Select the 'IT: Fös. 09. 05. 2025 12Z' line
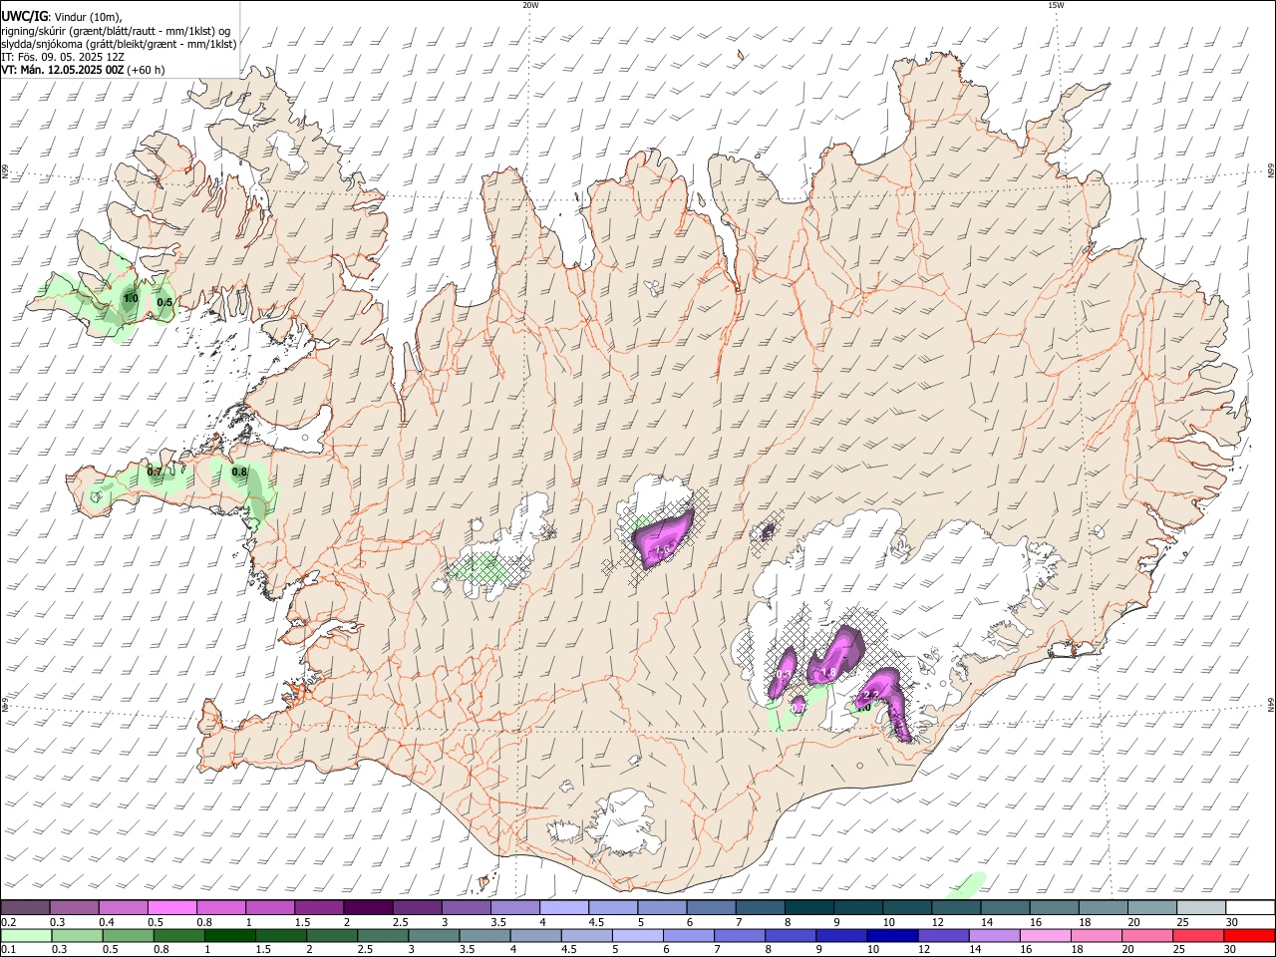This screenshot has width=1276, height=957. pos(63,57)
